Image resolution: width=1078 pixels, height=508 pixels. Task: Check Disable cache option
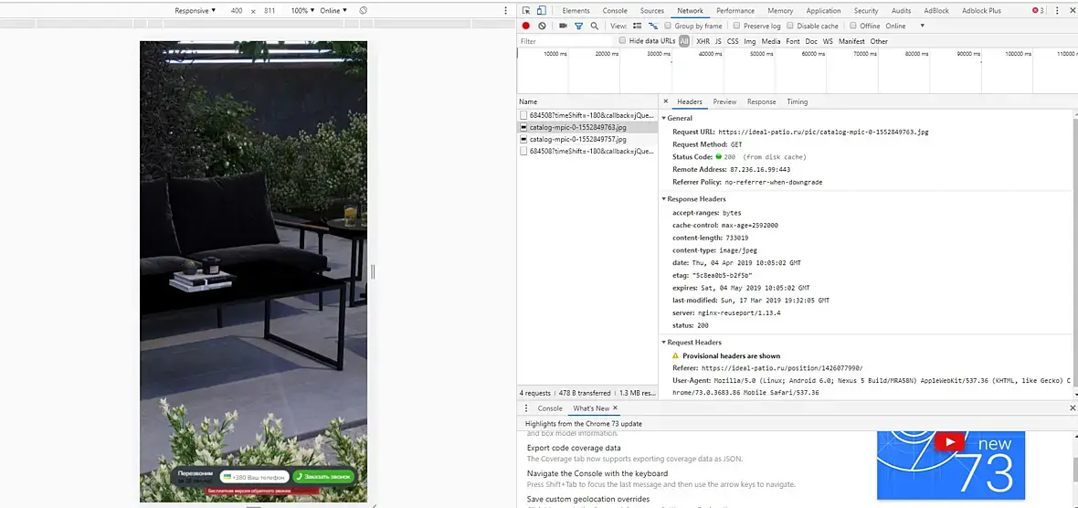point(790,26)
